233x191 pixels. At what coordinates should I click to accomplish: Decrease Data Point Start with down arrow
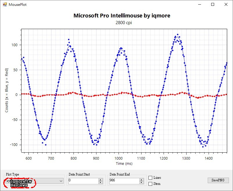(101, 182)
